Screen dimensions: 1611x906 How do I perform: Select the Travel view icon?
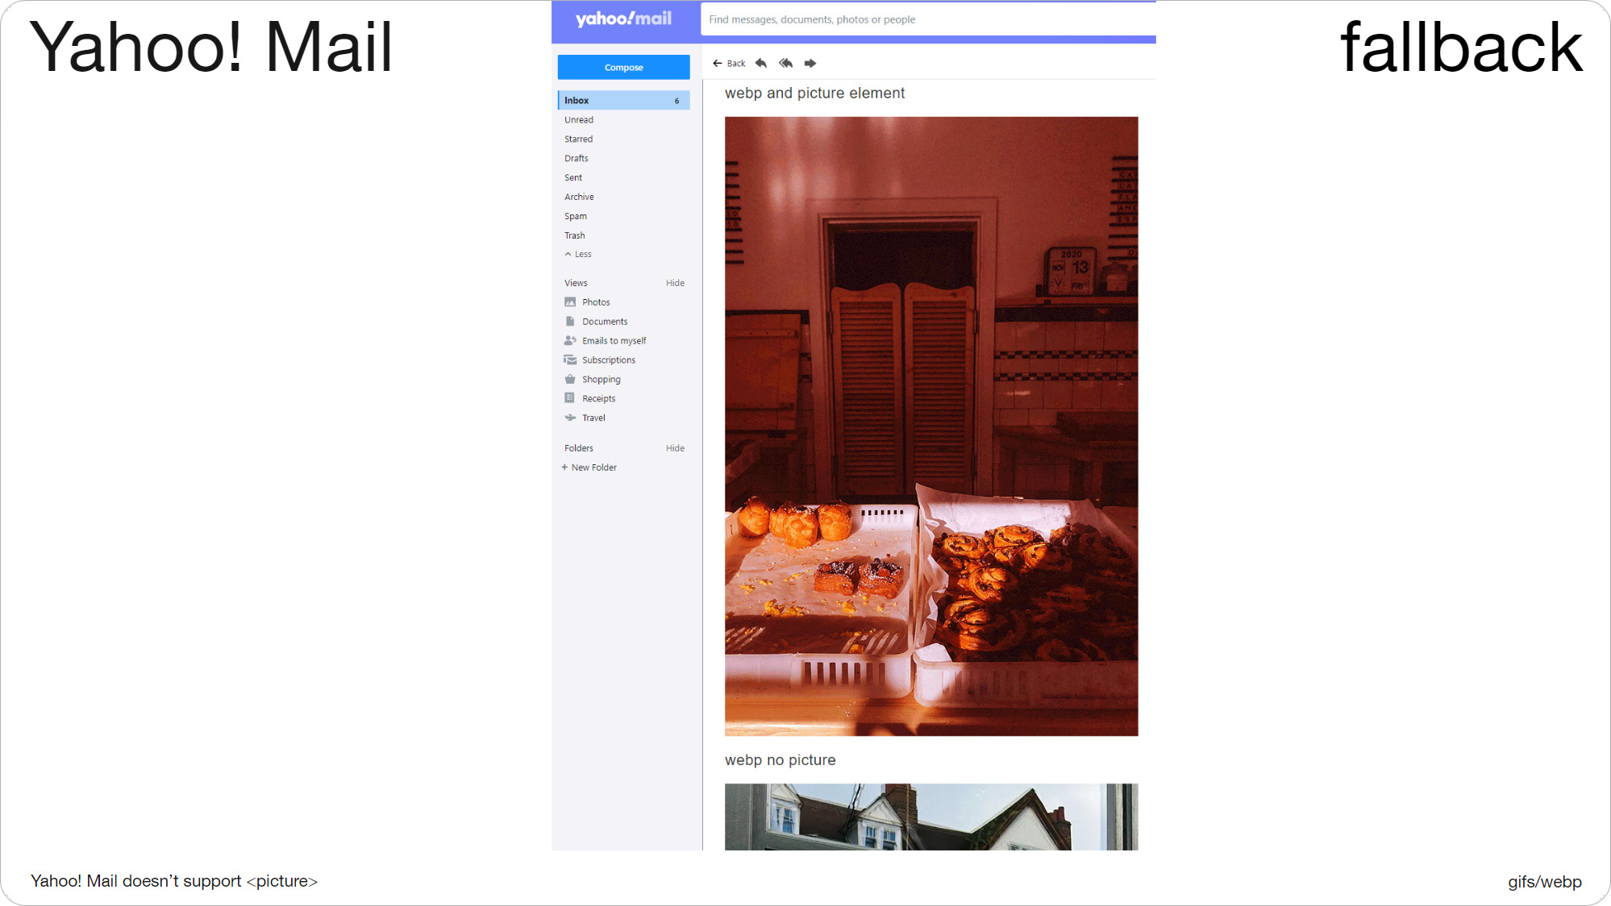pos(570,418)
